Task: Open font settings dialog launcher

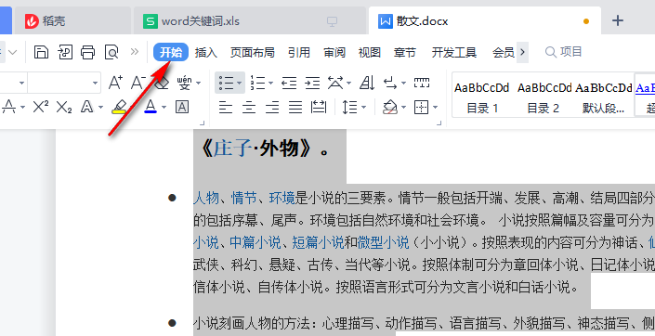Action: [x=203, y=123]
